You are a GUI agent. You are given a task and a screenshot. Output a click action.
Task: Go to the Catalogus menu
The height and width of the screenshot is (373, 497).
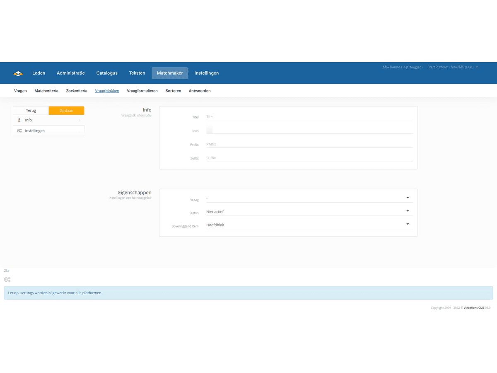(x=107, y=73)
